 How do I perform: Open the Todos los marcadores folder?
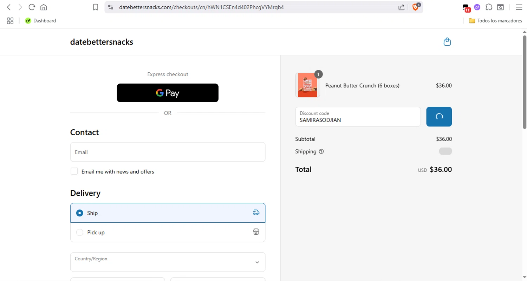click(495, 21)
